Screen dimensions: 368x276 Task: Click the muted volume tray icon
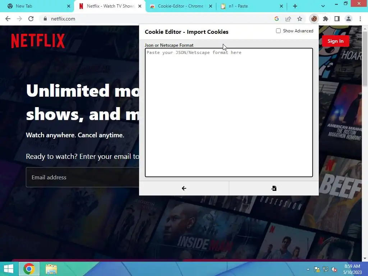(334, 269)
